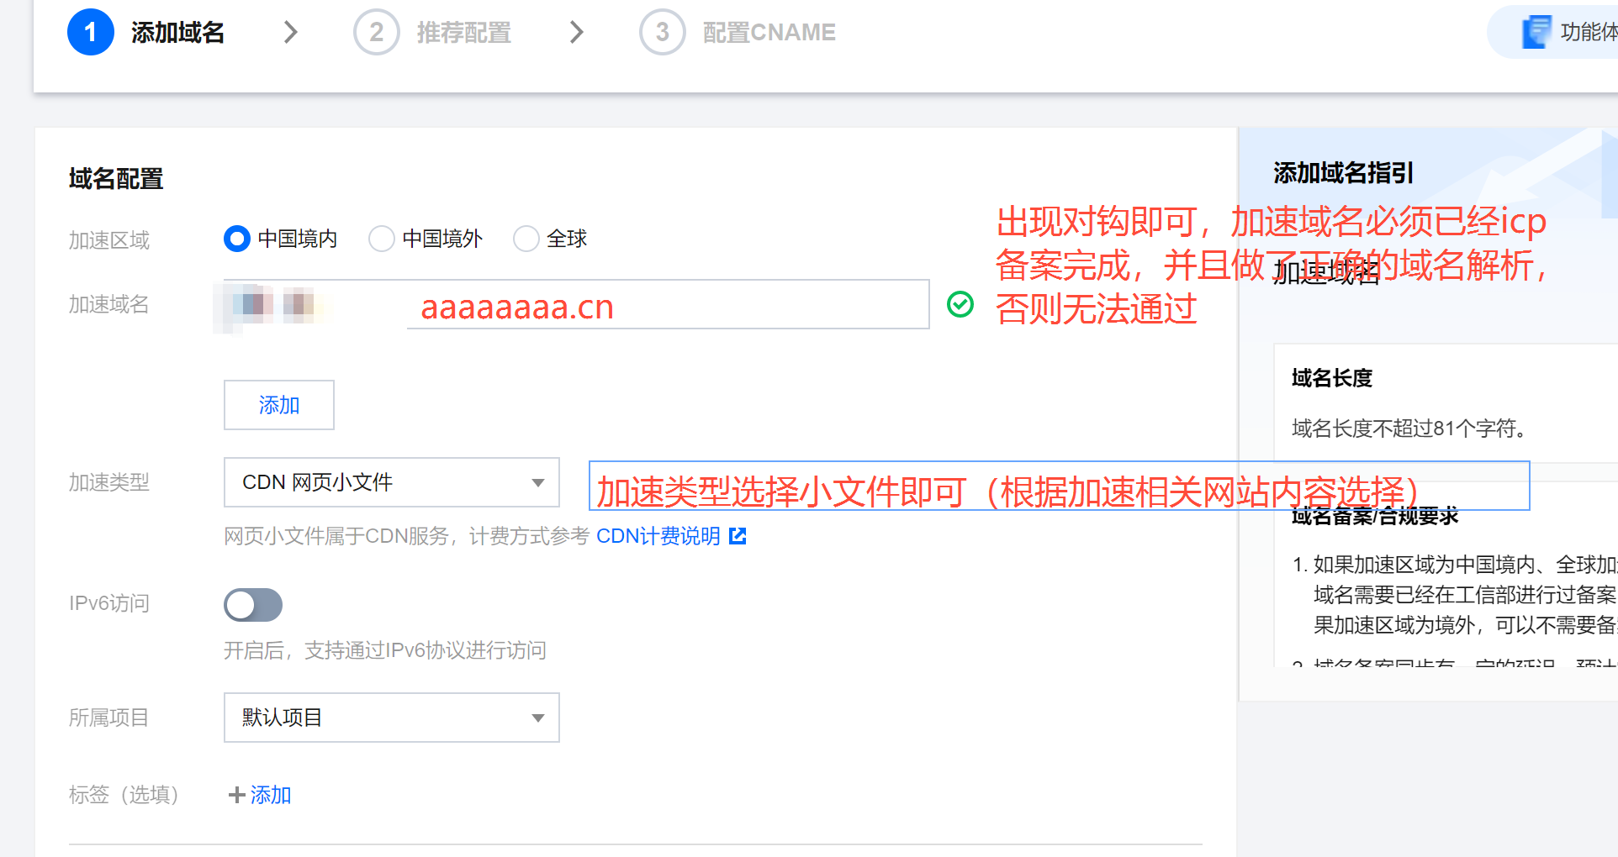Click the step 3 circle for 配置CNAME
The image size is (1618, 857).
[x=662, y=32]
